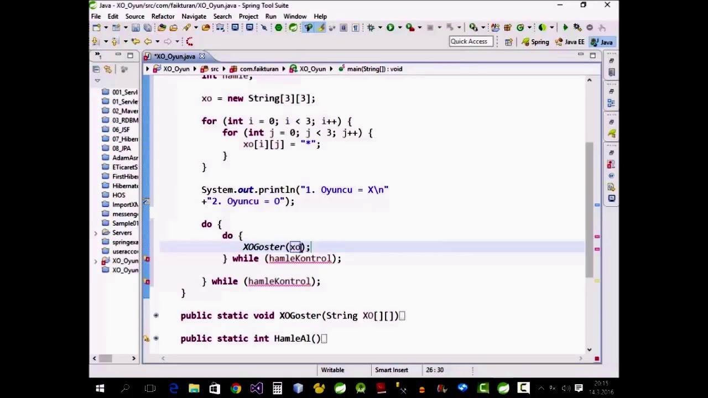This screenshot has height=398, width=708.
Task: Toggle the highlighted search binoculars toolbar button
Action: click(308, 28)
